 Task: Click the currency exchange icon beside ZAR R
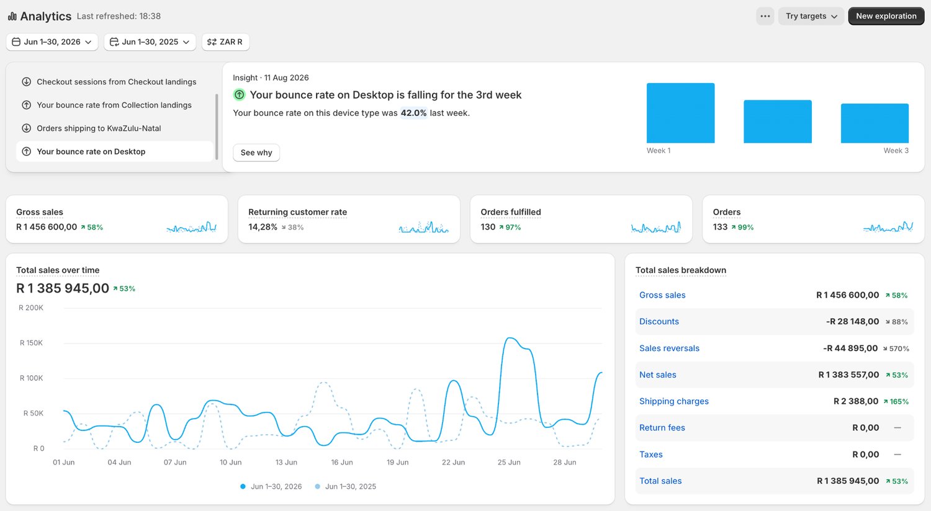click(x=212, y=42)
